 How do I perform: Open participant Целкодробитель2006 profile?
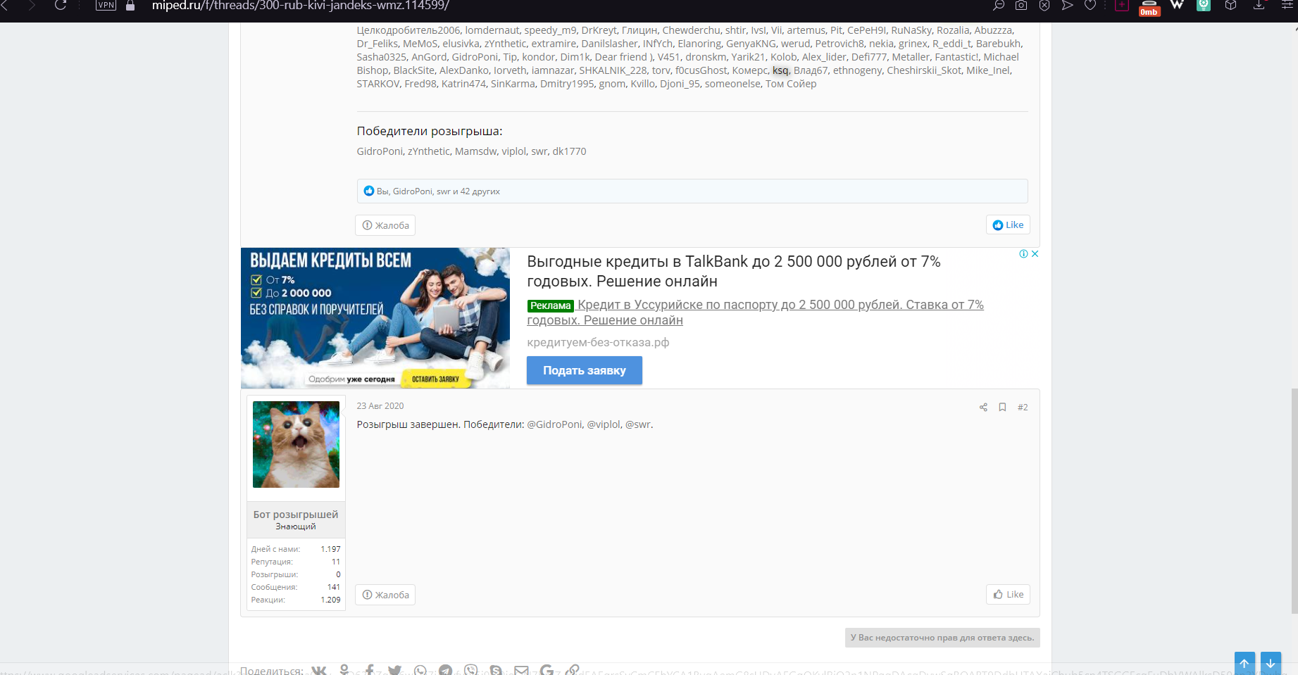coord(408,30)
